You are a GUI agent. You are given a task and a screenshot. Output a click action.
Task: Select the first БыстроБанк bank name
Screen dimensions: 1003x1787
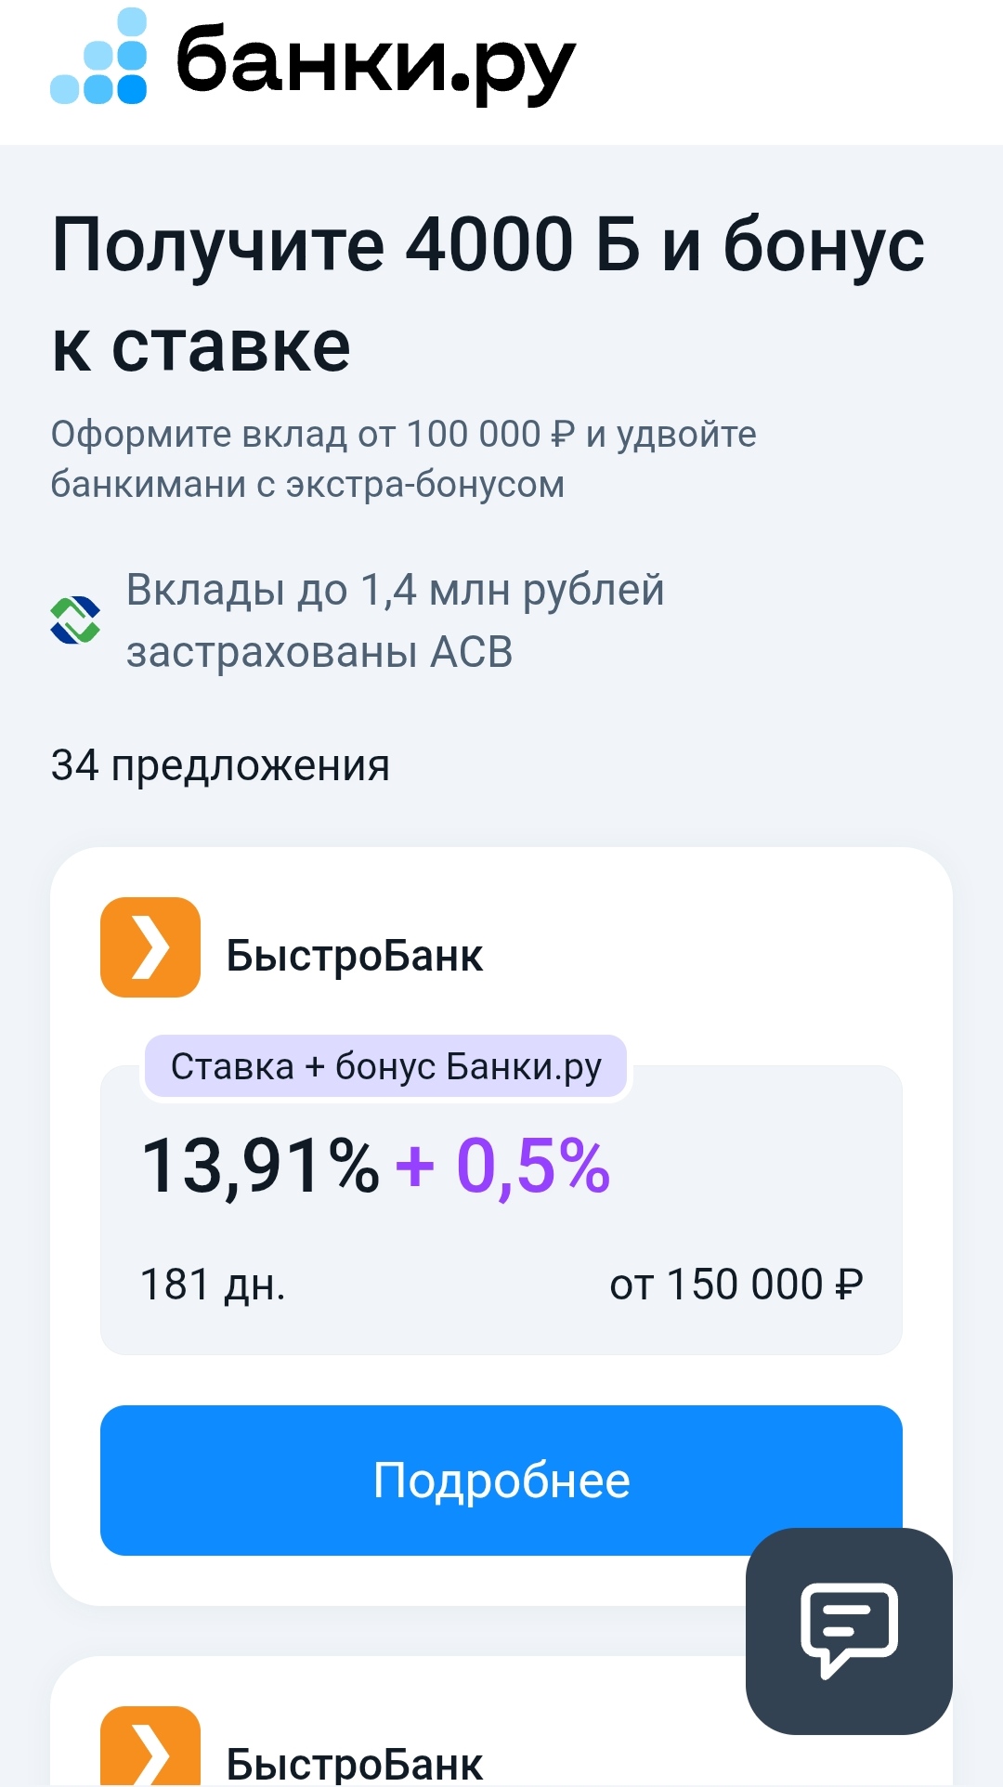(354, 956)
